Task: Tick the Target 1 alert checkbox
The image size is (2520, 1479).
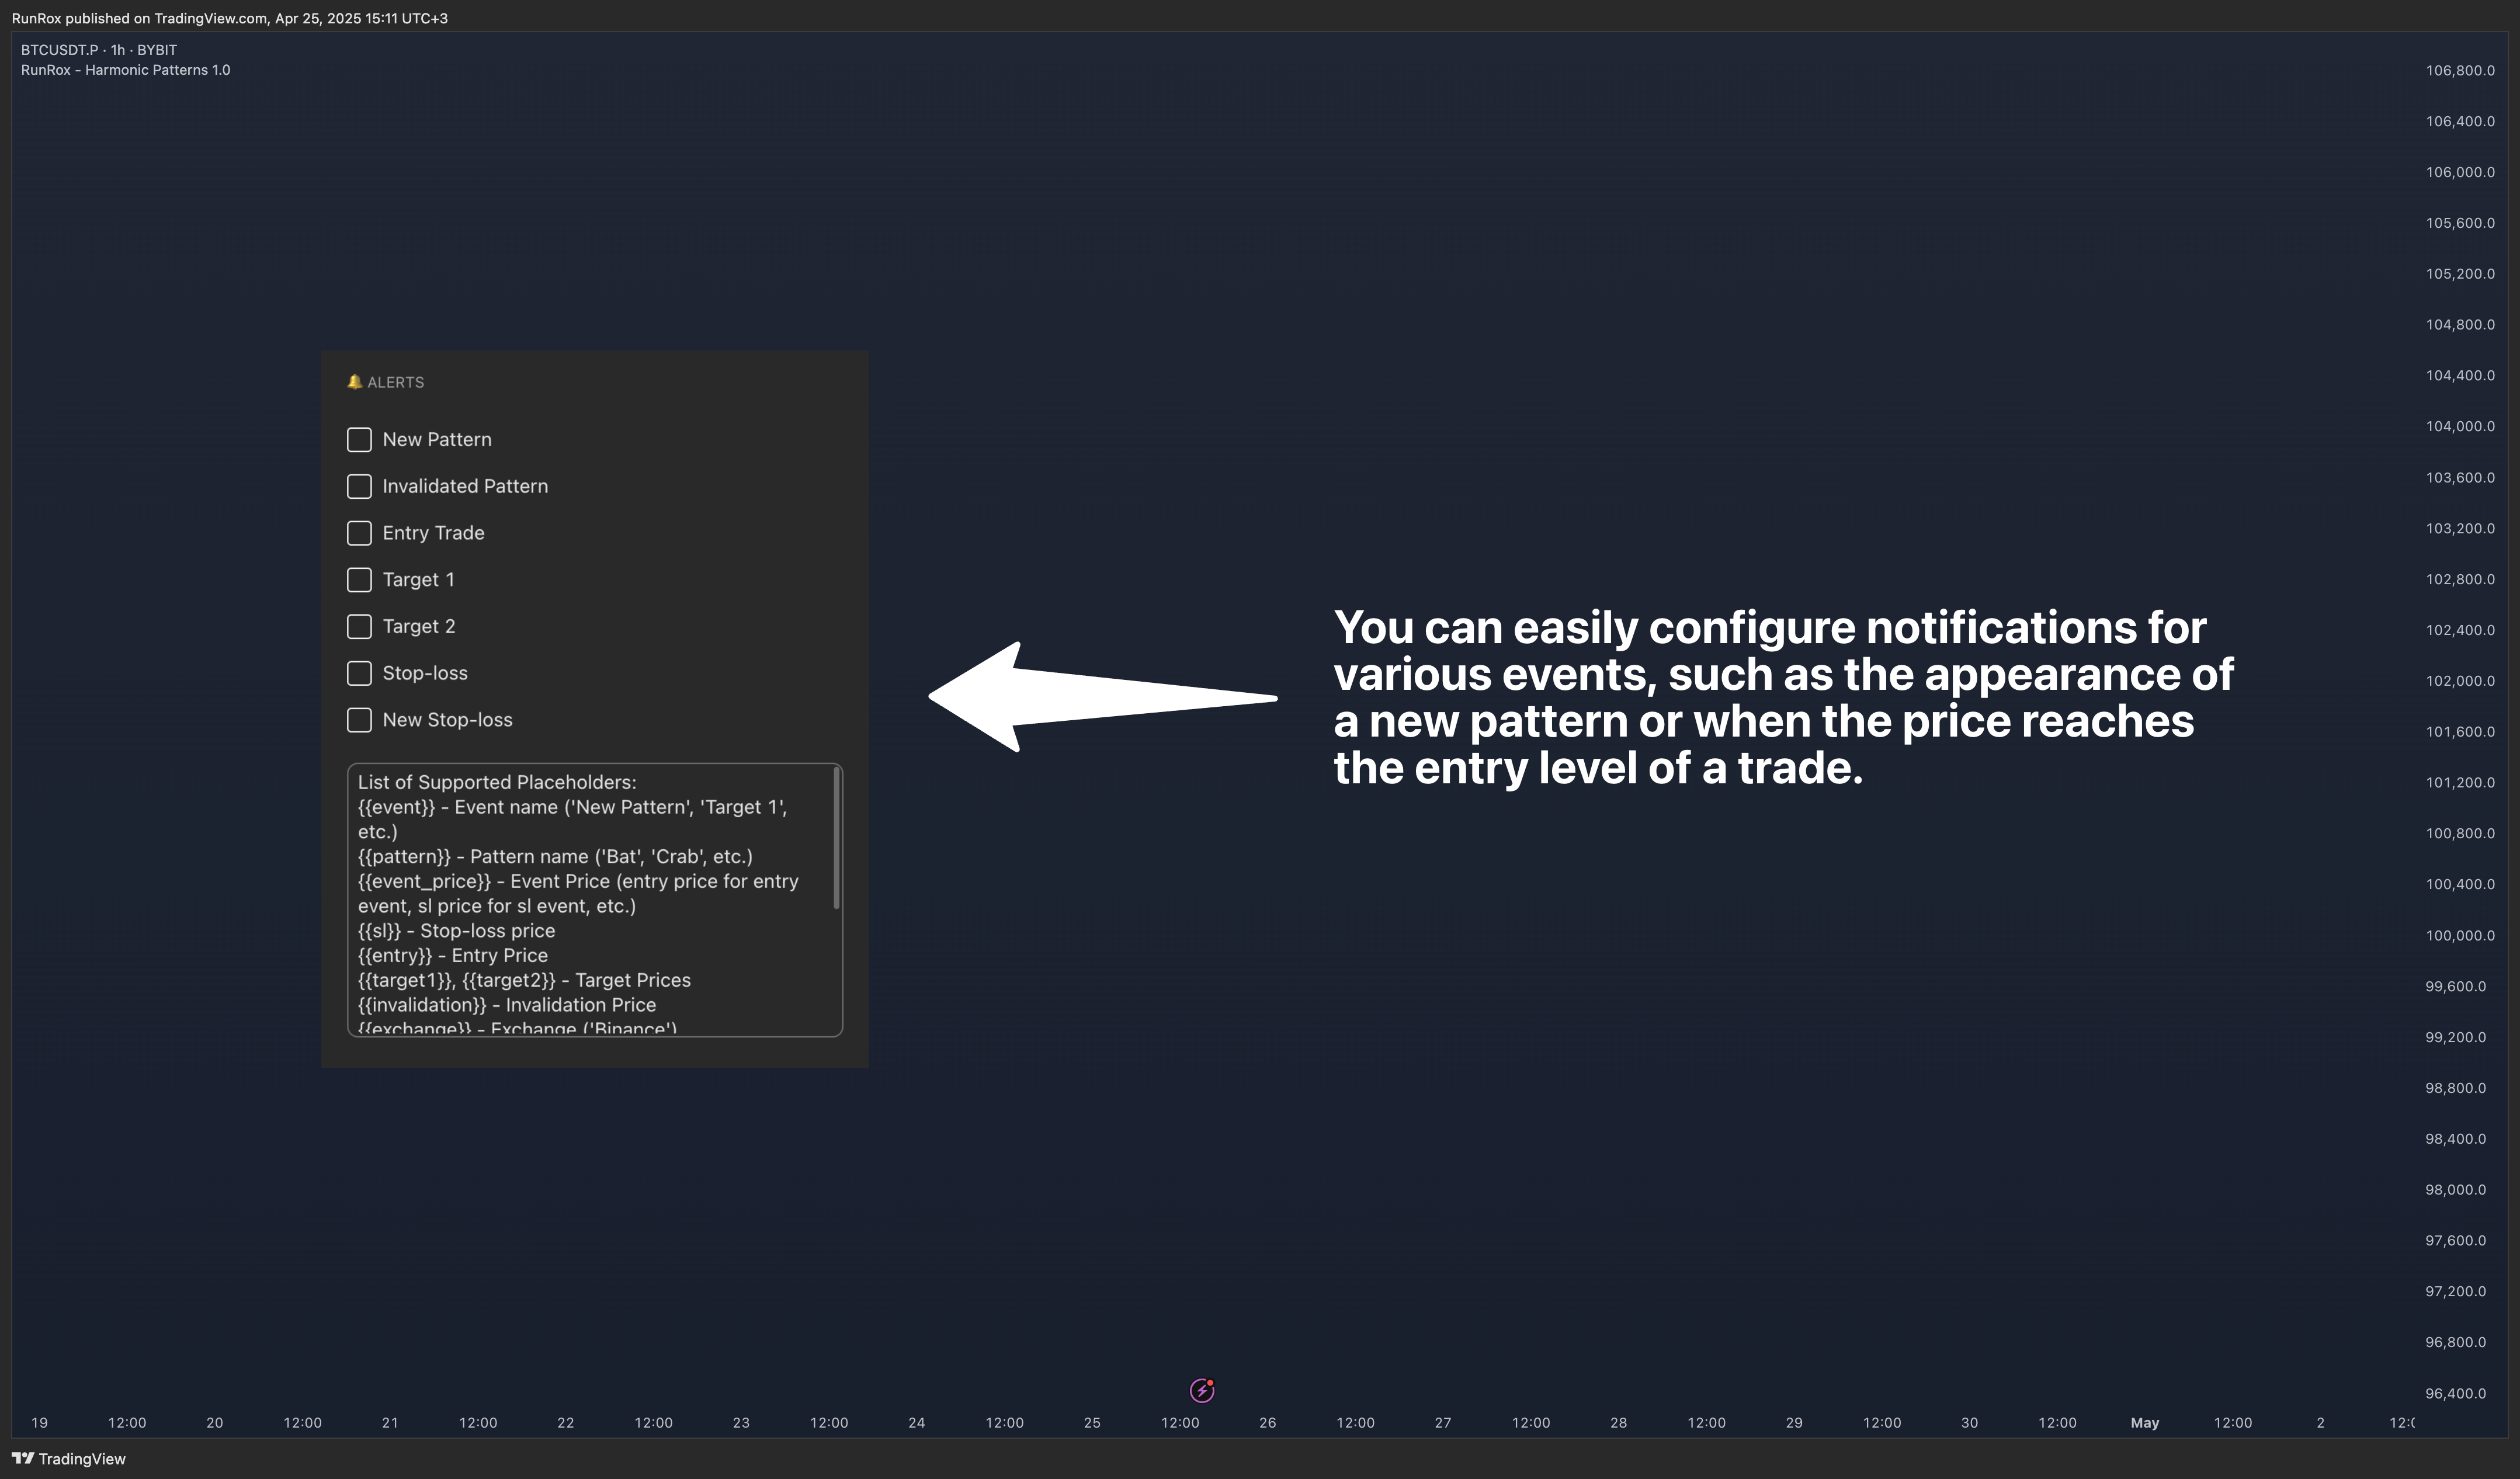Action: click(359, 580)
